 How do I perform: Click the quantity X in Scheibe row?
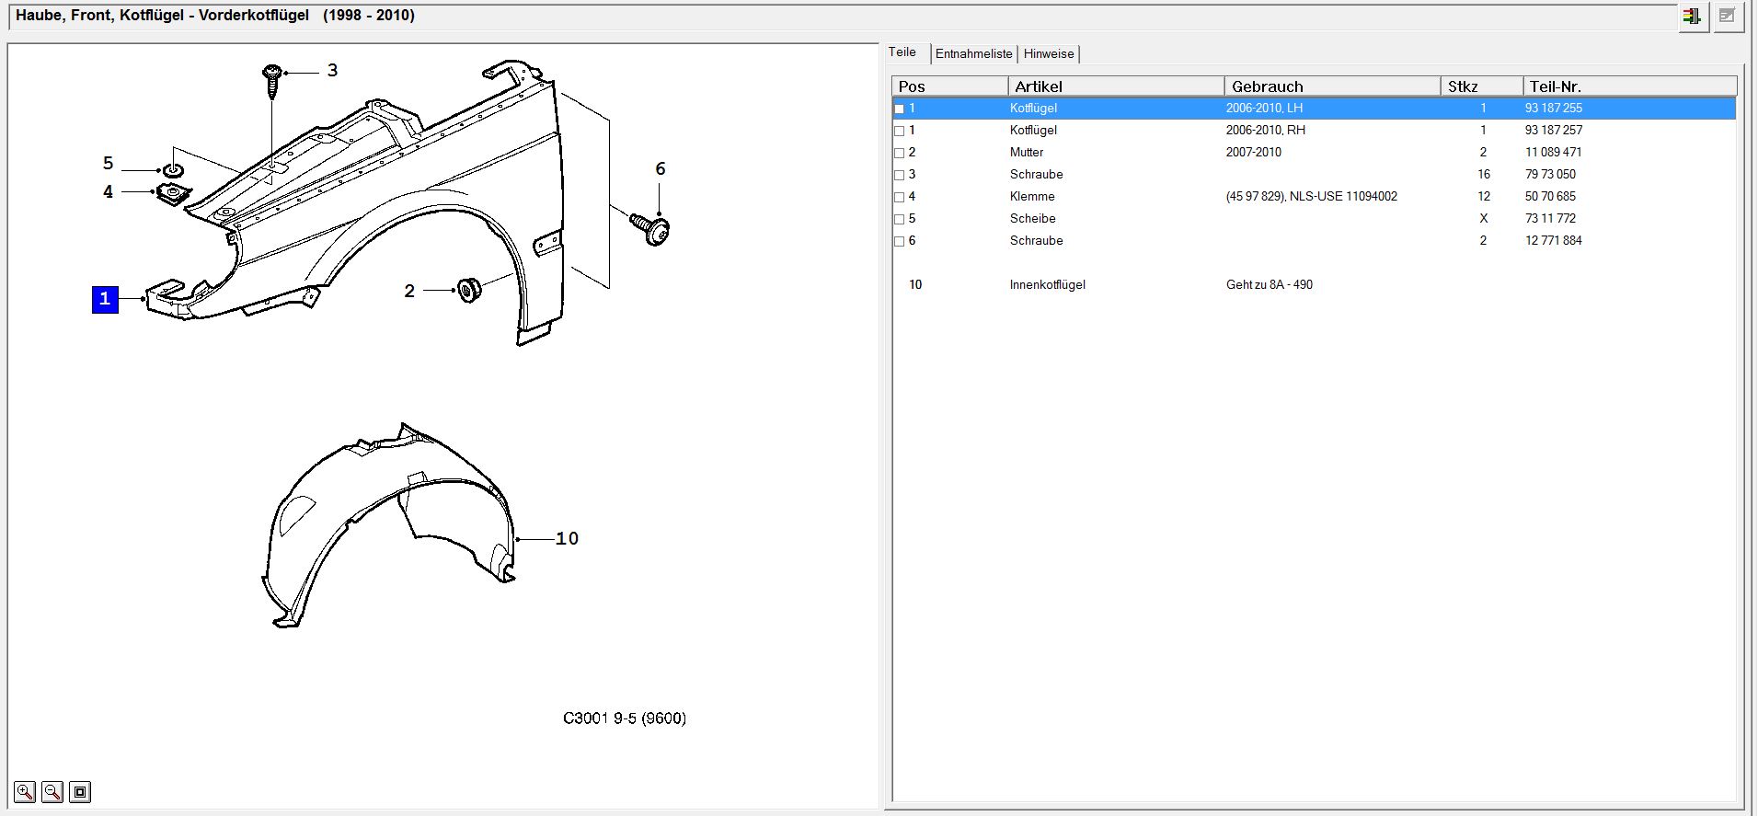[1483, 218]
